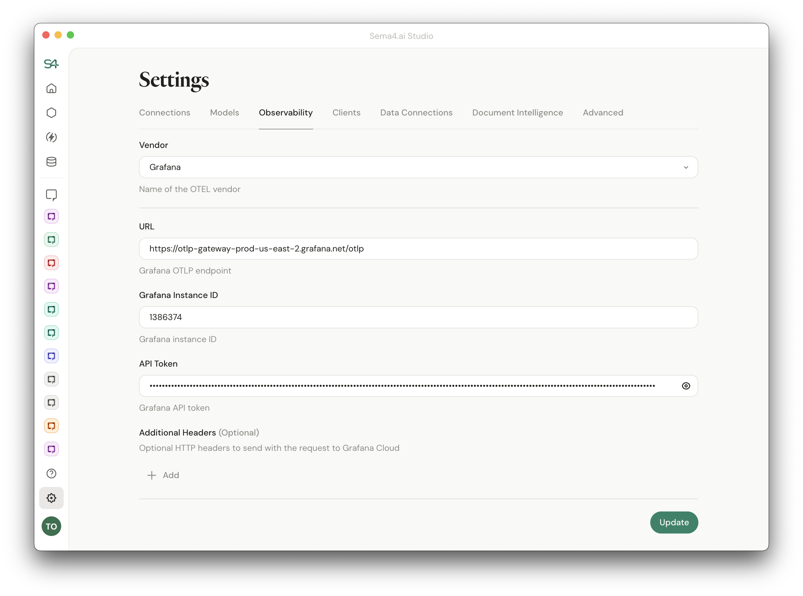Viewport: 803px width, 596px height.
Task: Click the Grafana Instance ID input field
Action: click(418, 317)
